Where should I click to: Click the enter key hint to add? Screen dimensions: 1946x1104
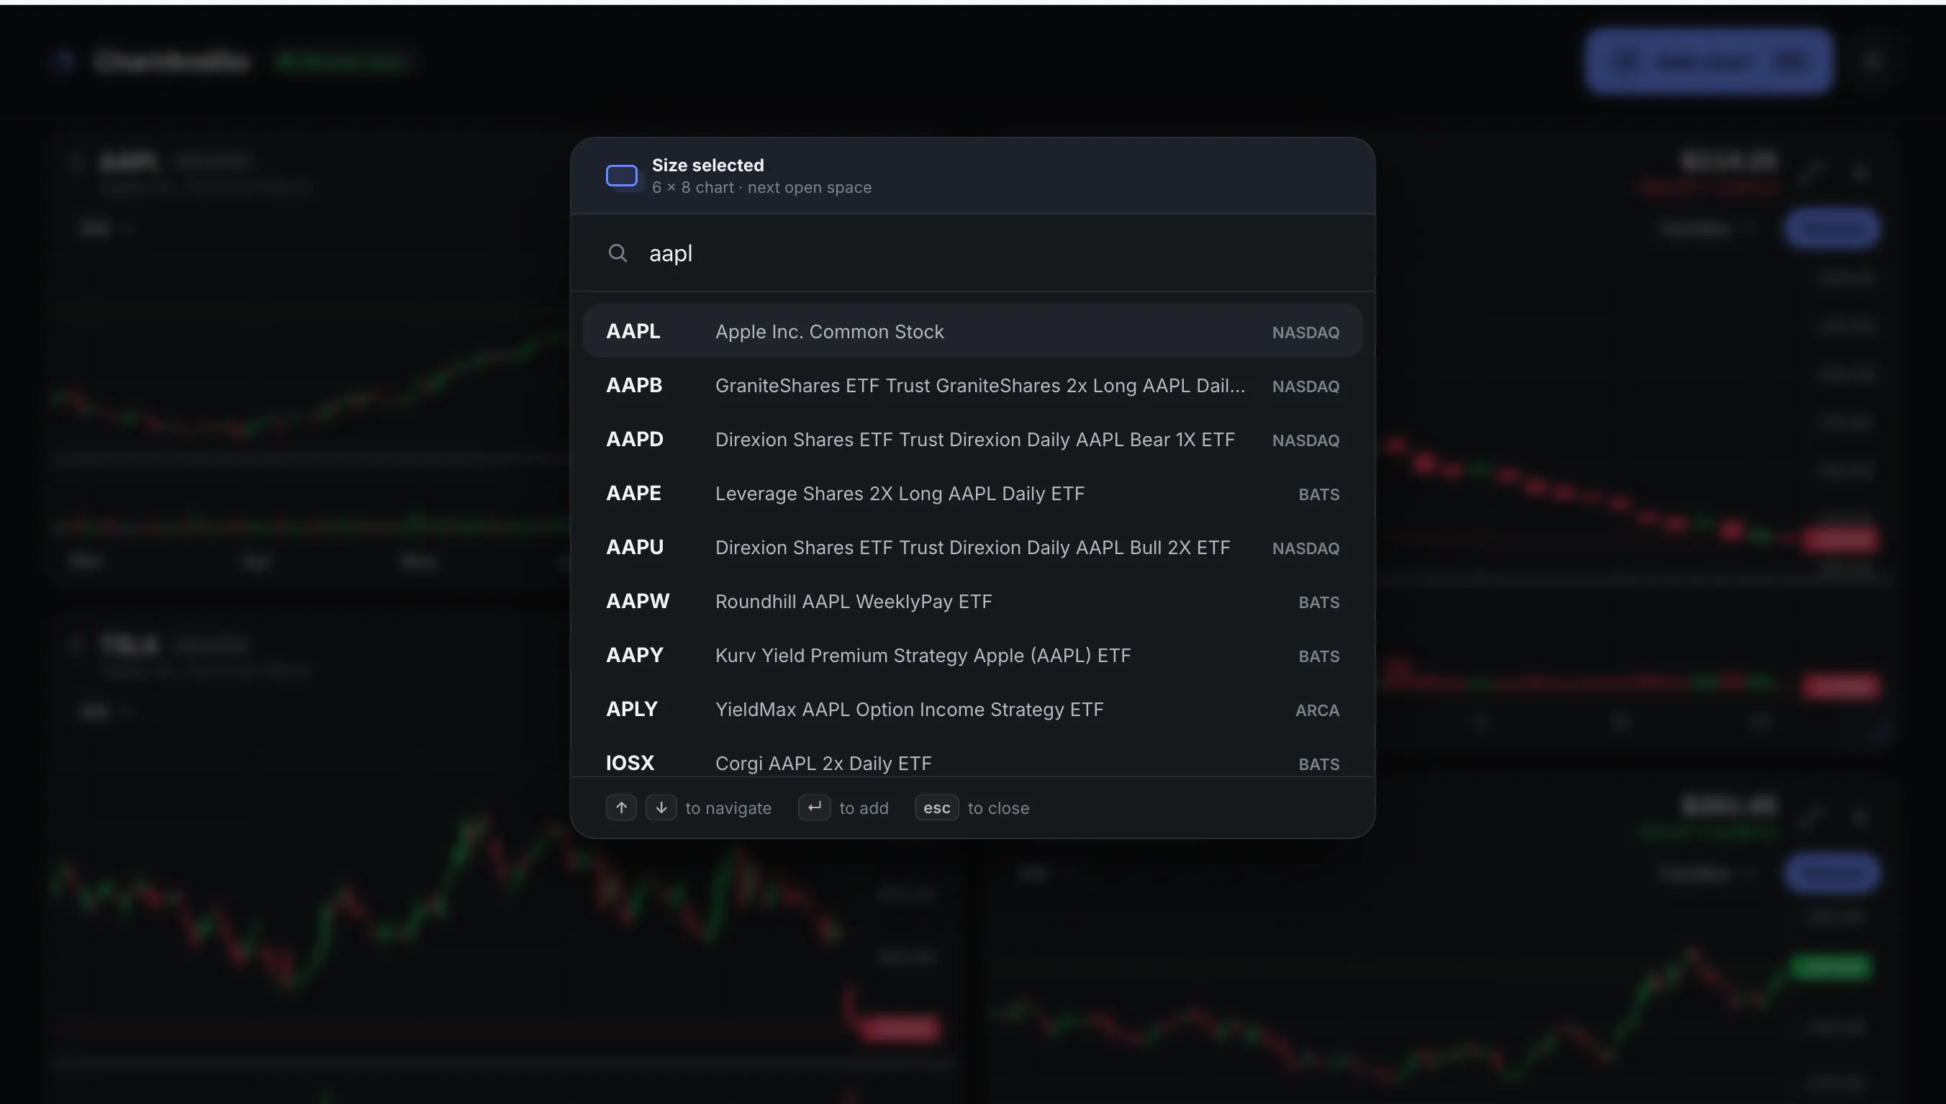814,807
